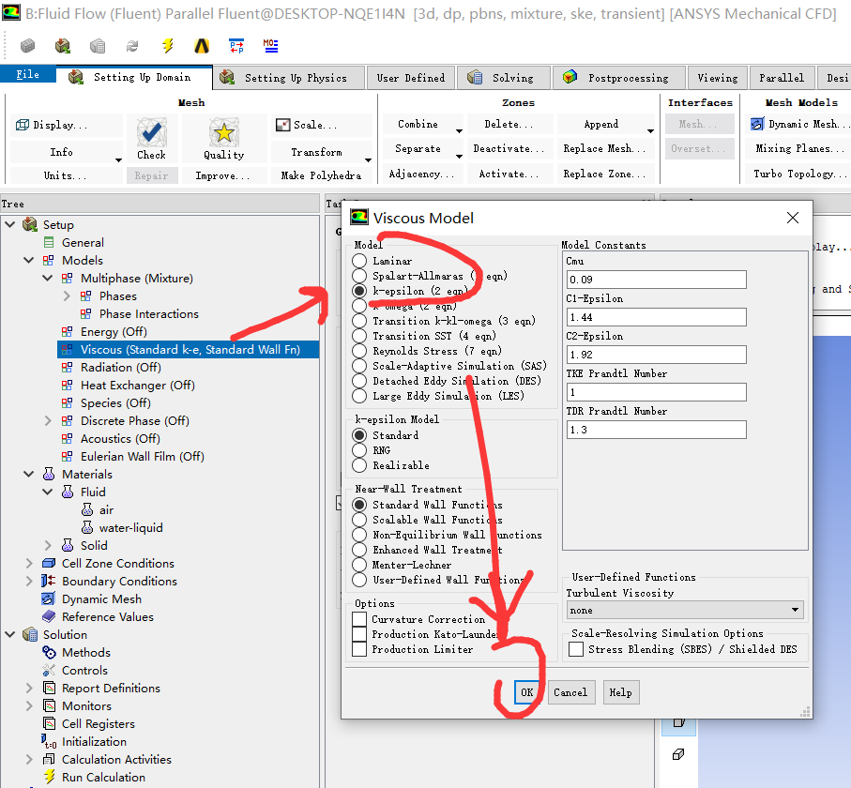
Task: Select Enhanced Wall Treatment radio button
Action: pos(359,551)
